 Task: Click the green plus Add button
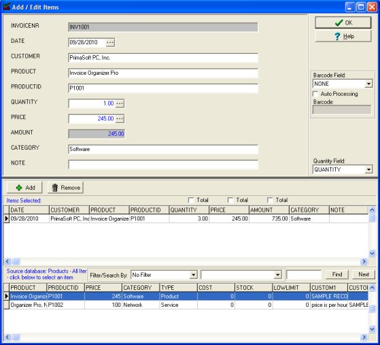click(24, 188)
